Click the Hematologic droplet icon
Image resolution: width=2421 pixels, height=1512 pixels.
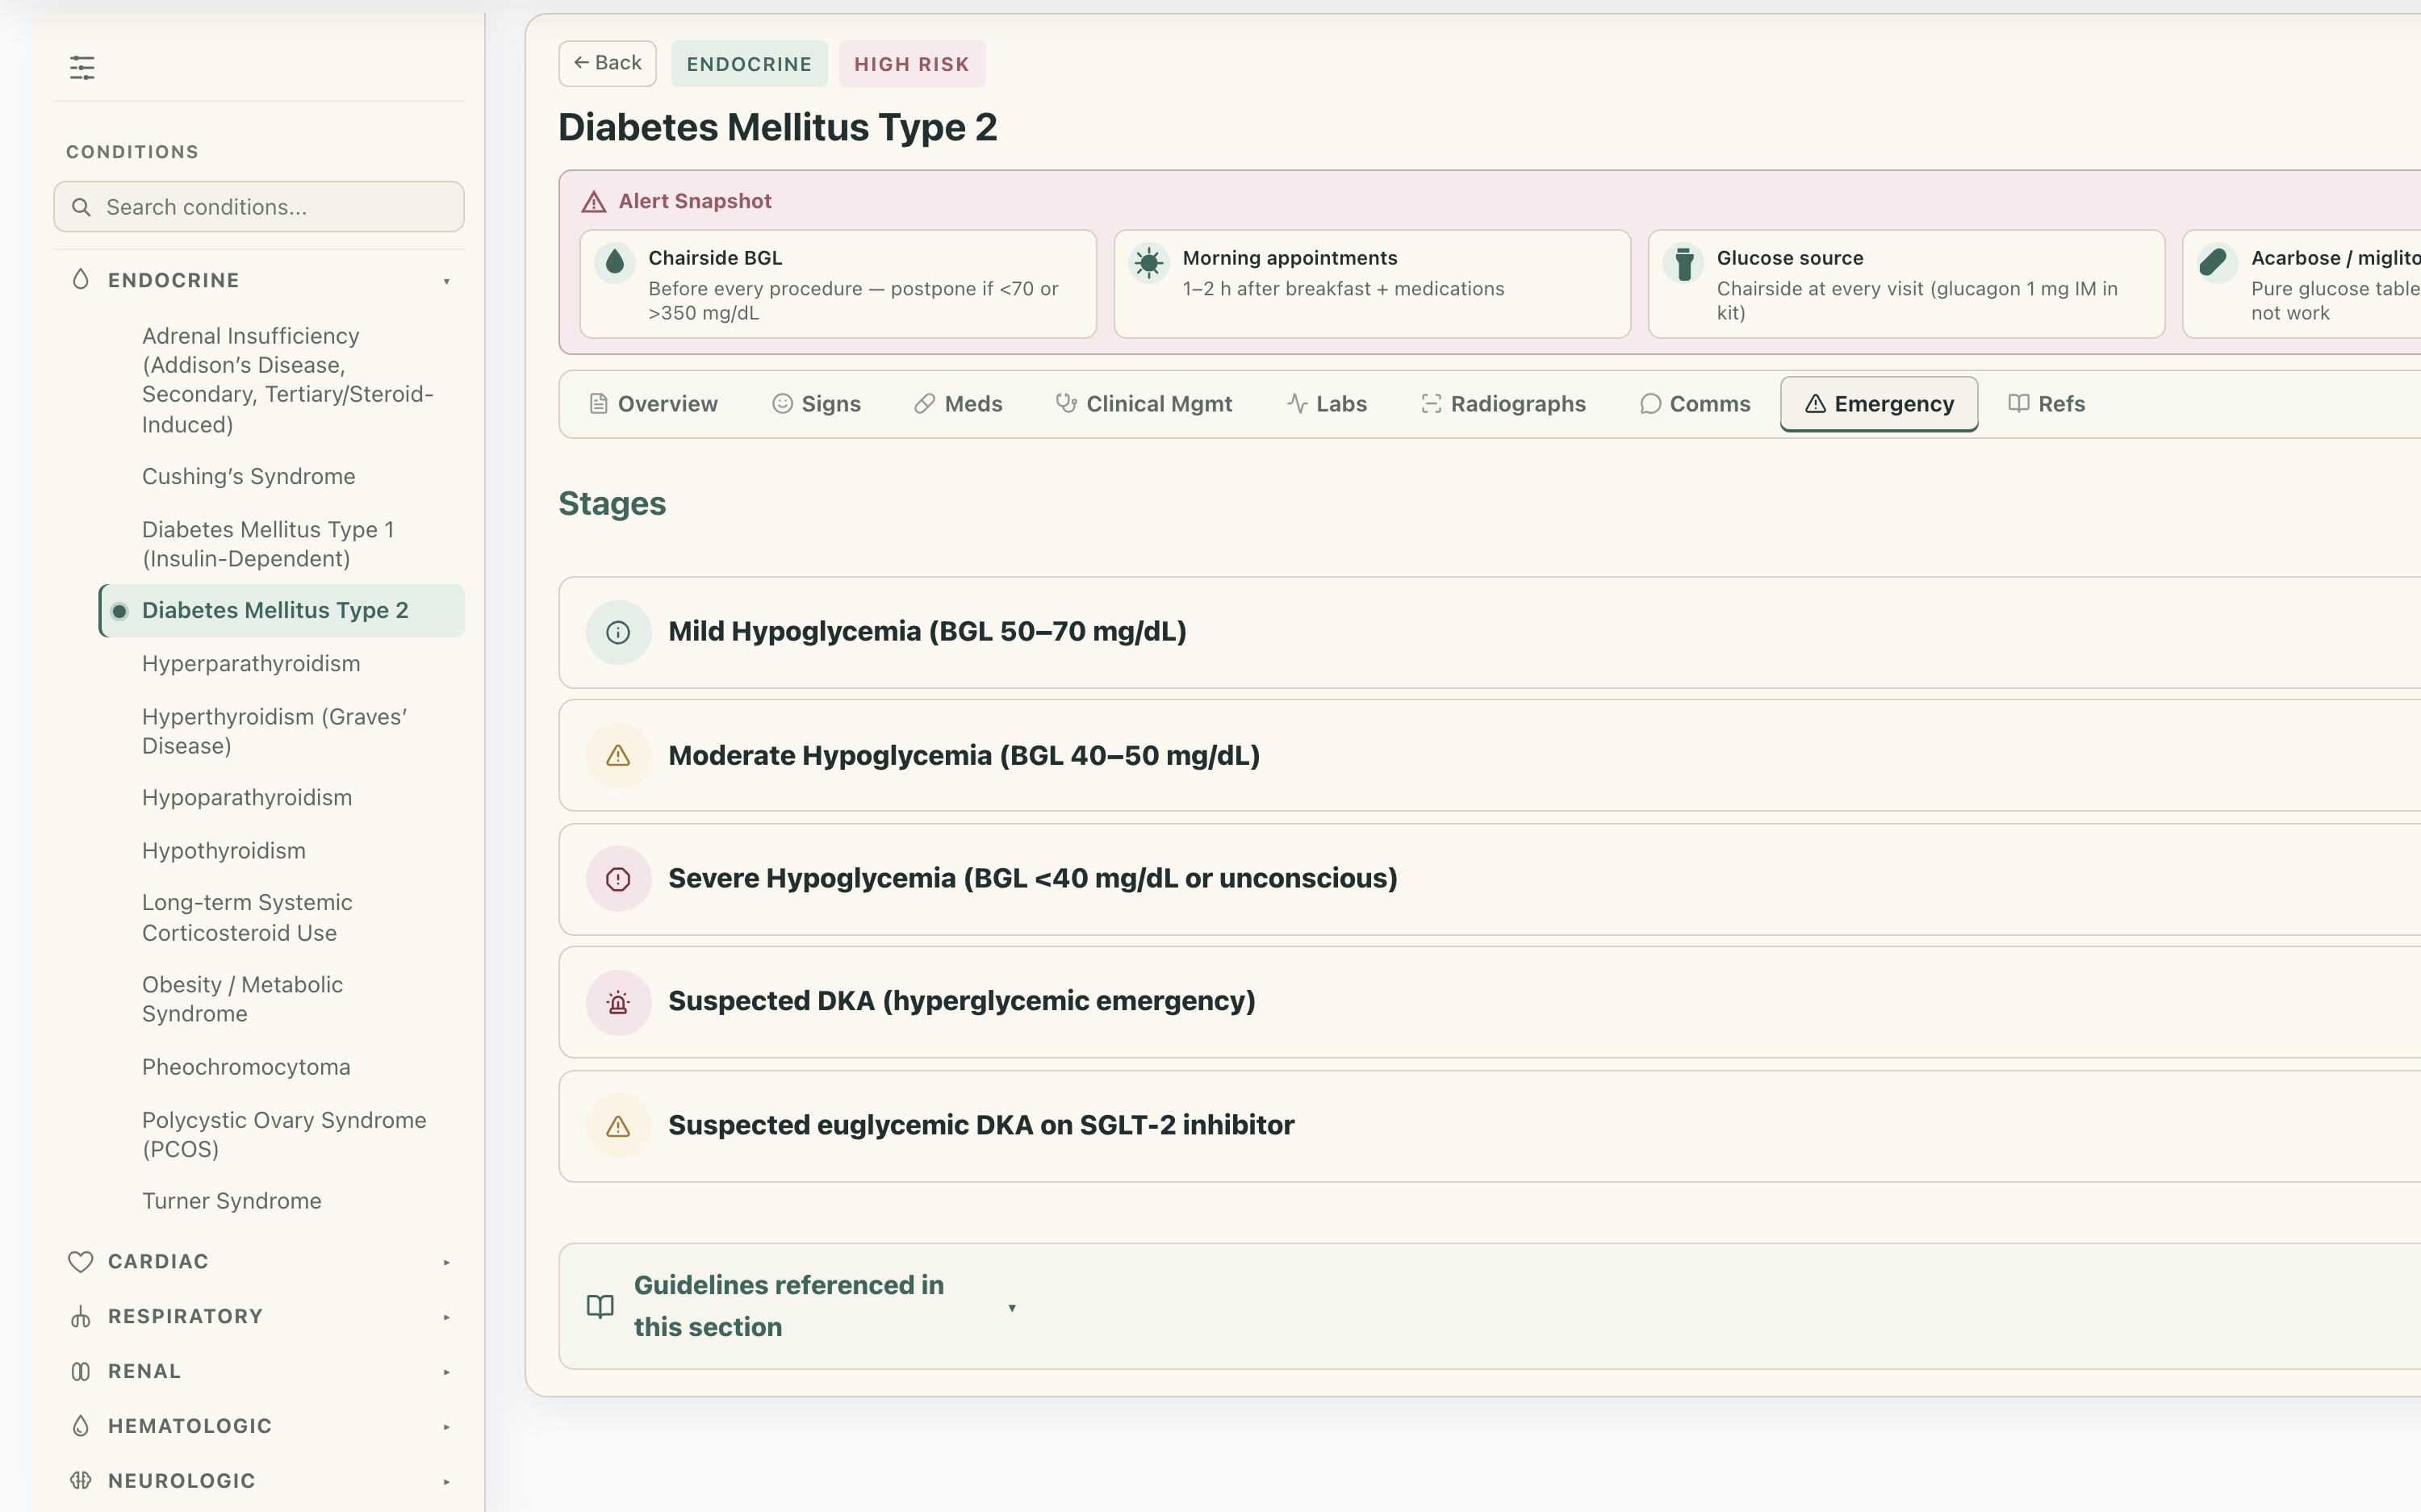81,1426
